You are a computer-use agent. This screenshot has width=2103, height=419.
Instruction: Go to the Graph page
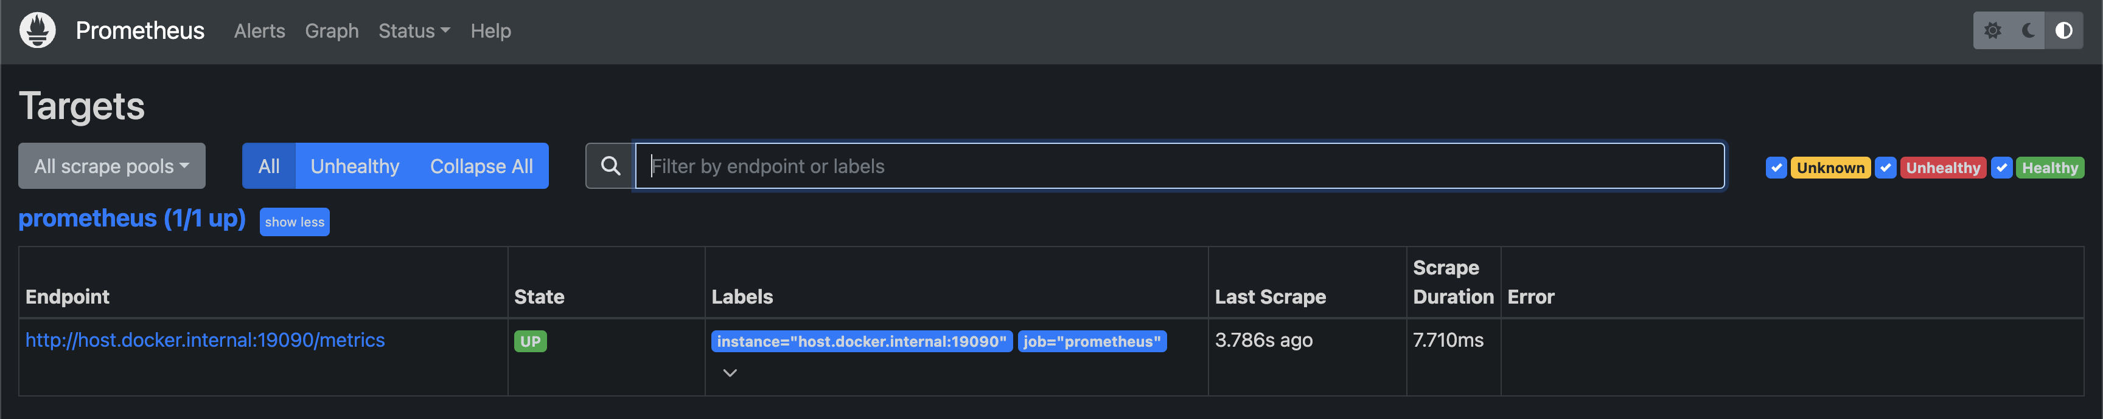pos(332,31)
